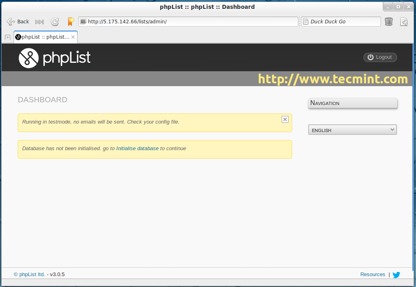Click the Duck Duck Go search engine icon
The height and width of the screenshot is (287, 416).
tap(305, 21)
